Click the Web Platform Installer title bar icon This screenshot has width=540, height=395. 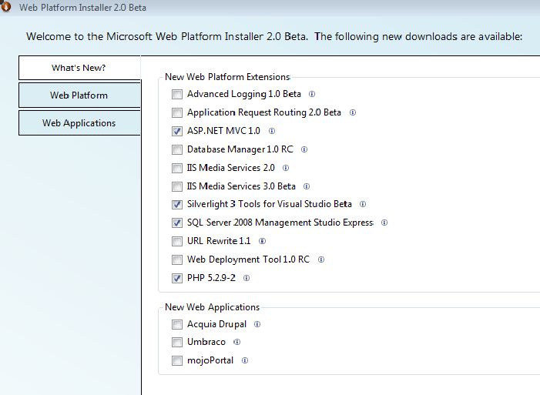click(5, 7)
